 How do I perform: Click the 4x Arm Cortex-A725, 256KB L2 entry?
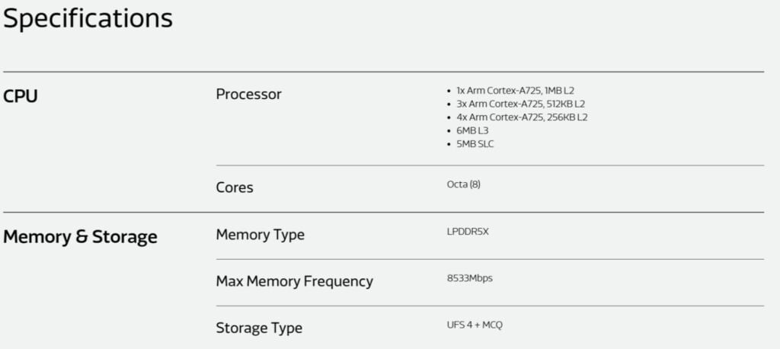tap(523, 117)
